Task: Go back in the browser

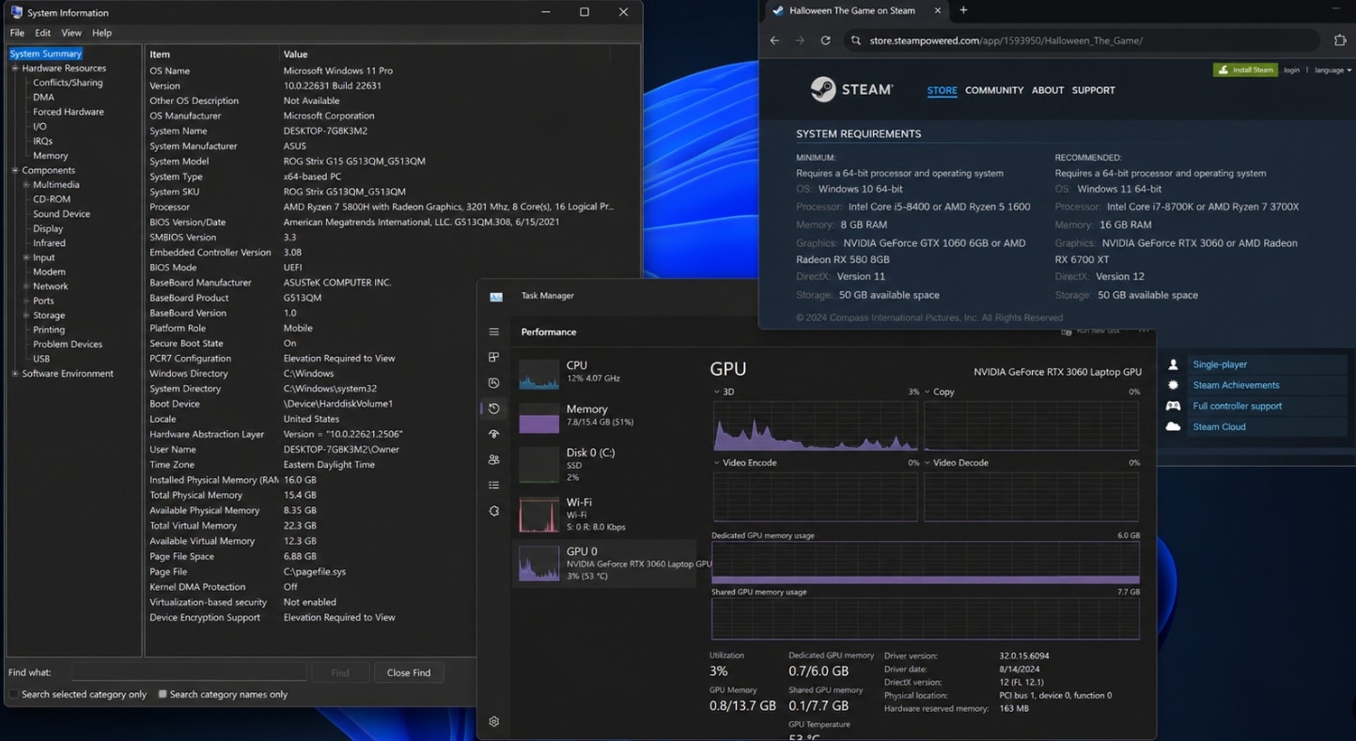Action: (774, 40)
